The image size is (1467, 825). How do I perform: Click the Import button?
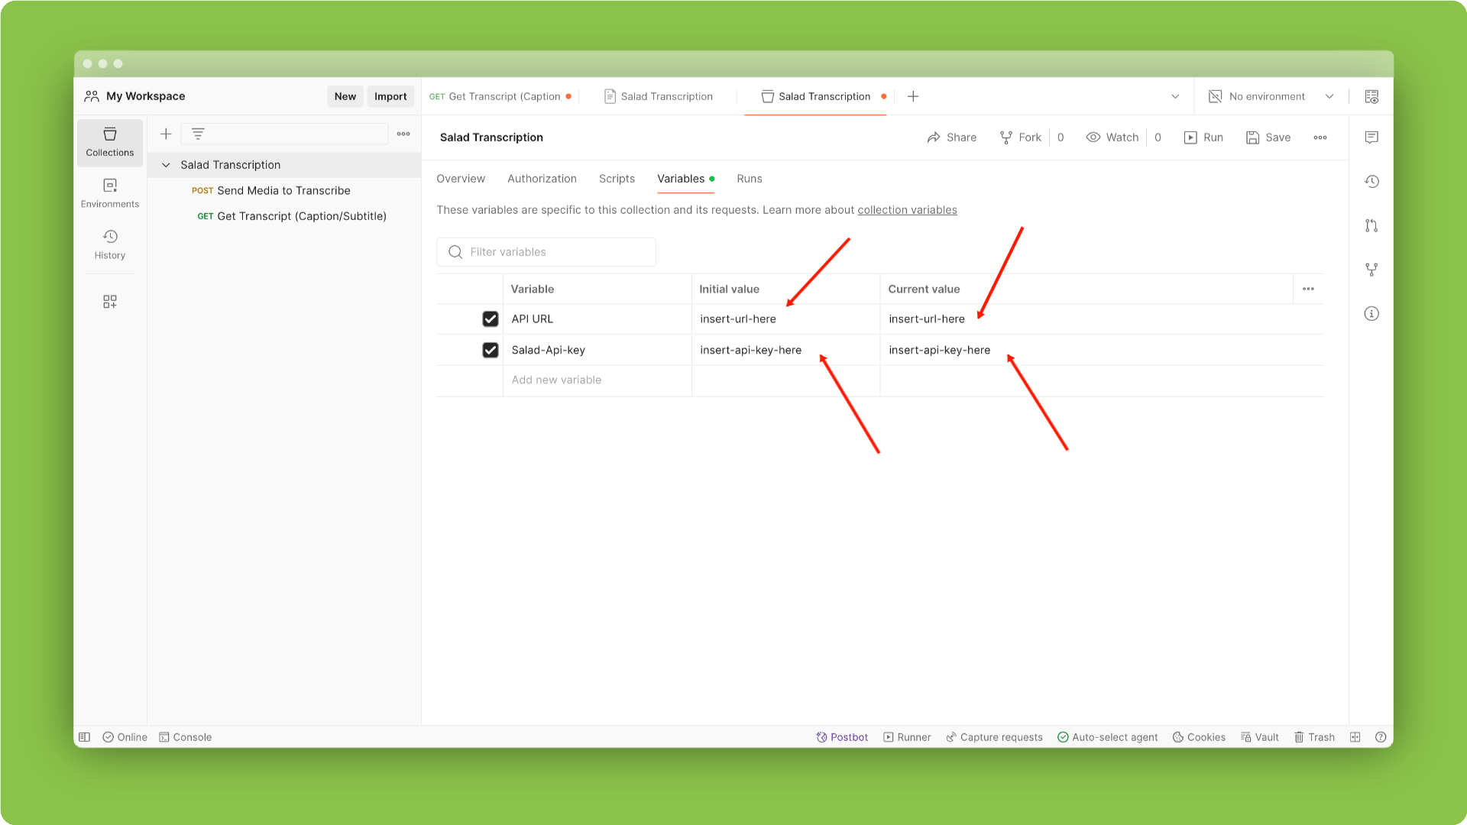coord(390,96)
